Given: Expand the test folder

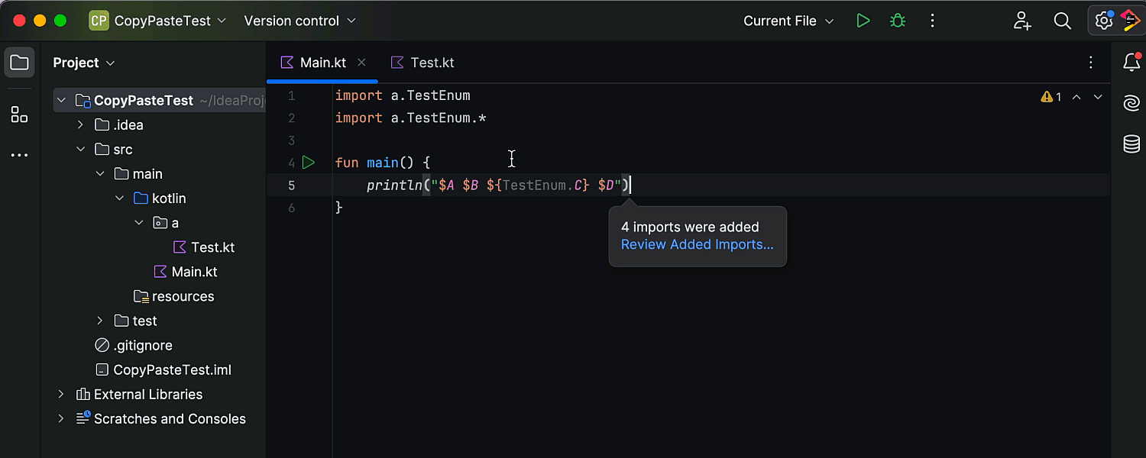Looking at the screenshot, I should click(x=100, y=321).
